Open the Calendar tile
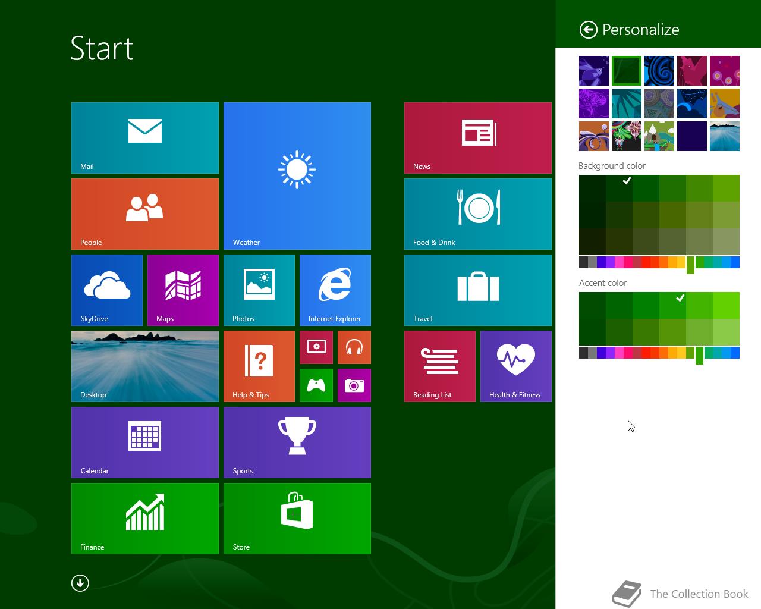The image size is (761, 609). [145, 442]
